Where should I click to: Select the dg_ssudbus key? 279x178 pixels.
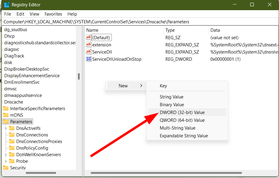pyautogui.click(x=16, y=30)
